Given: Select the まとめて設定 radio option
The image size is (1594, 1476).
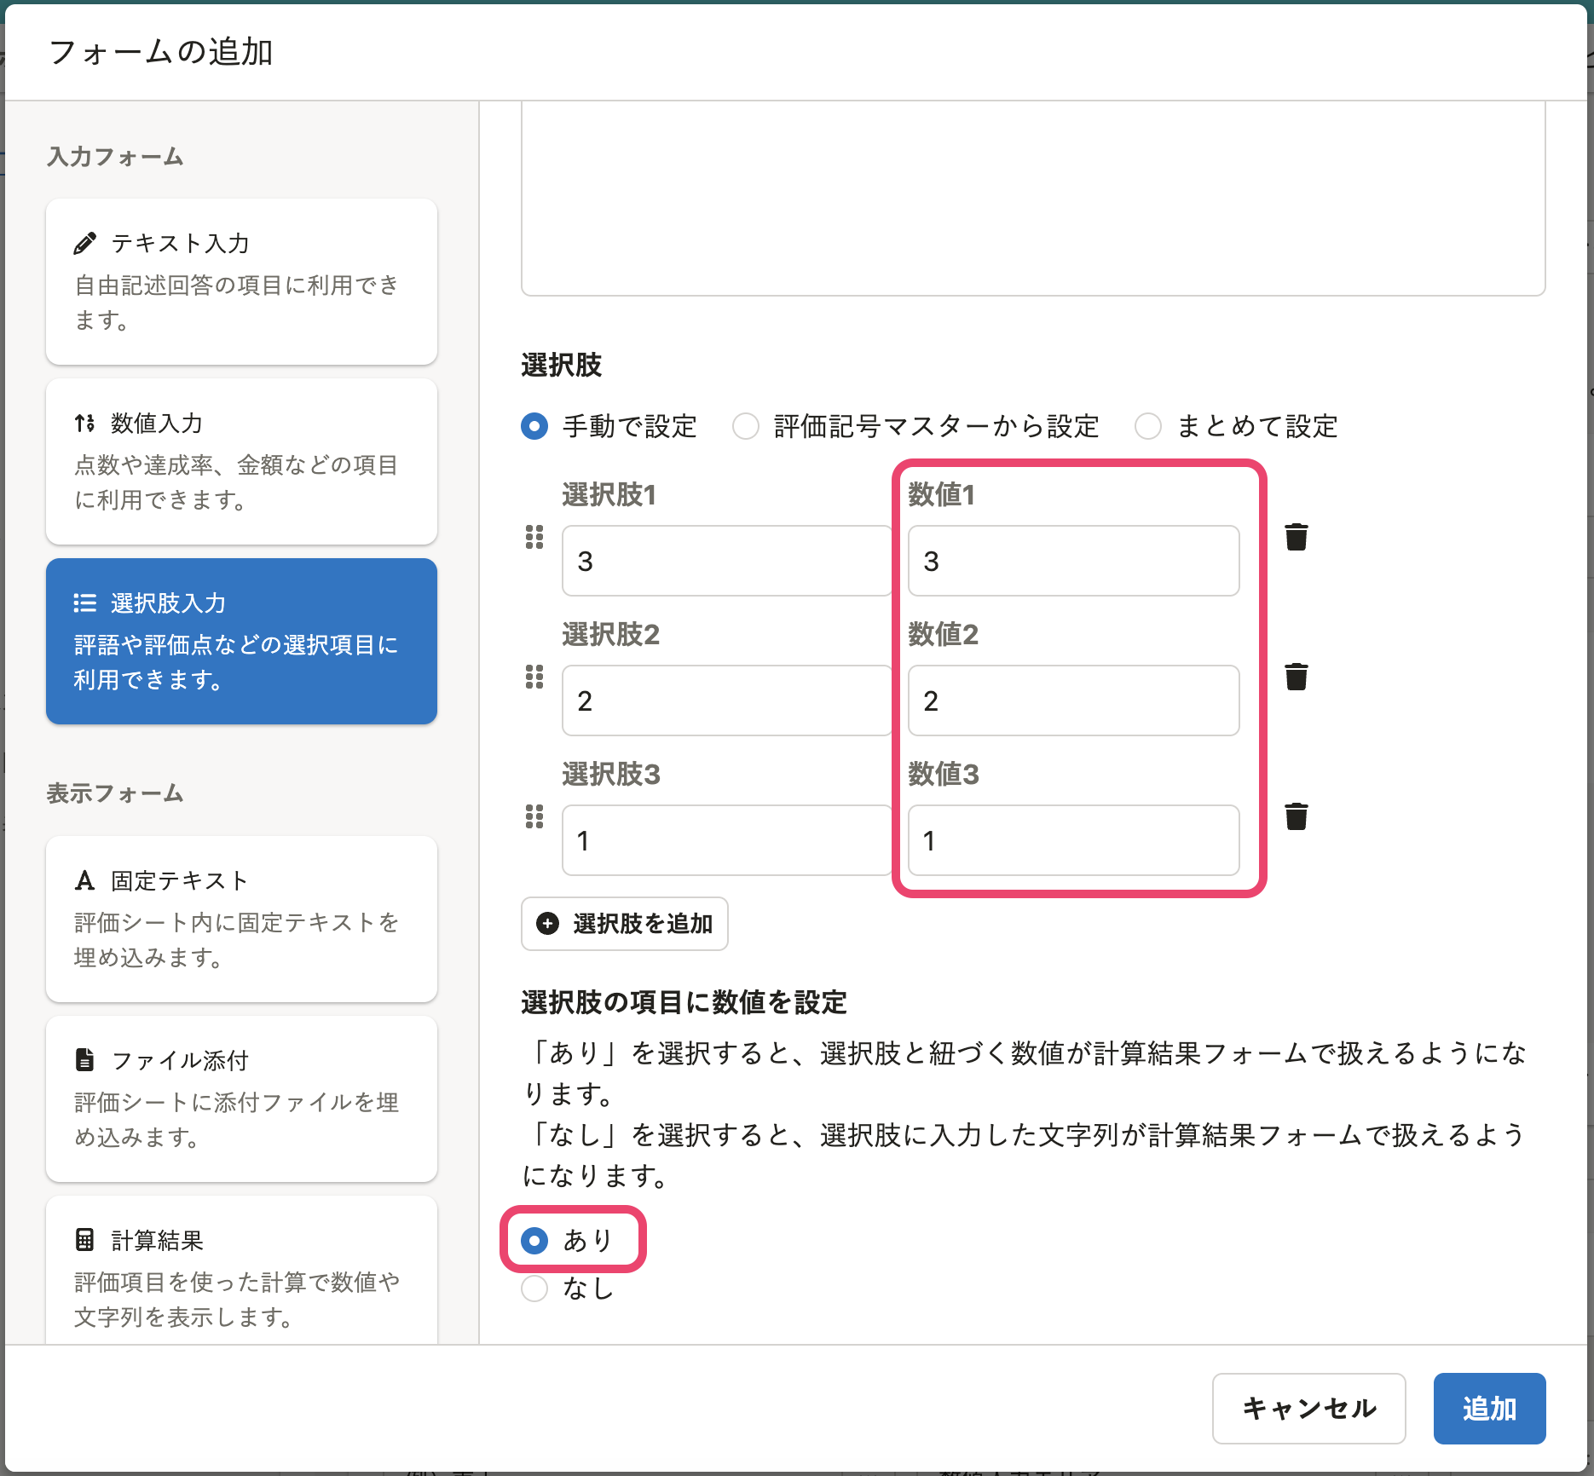Looking at the screenshot, I should tap(1148, 426).
